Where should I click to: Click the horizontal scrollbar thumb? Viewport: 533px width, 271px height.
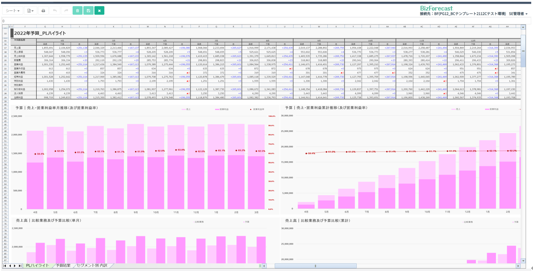point(315,266)
